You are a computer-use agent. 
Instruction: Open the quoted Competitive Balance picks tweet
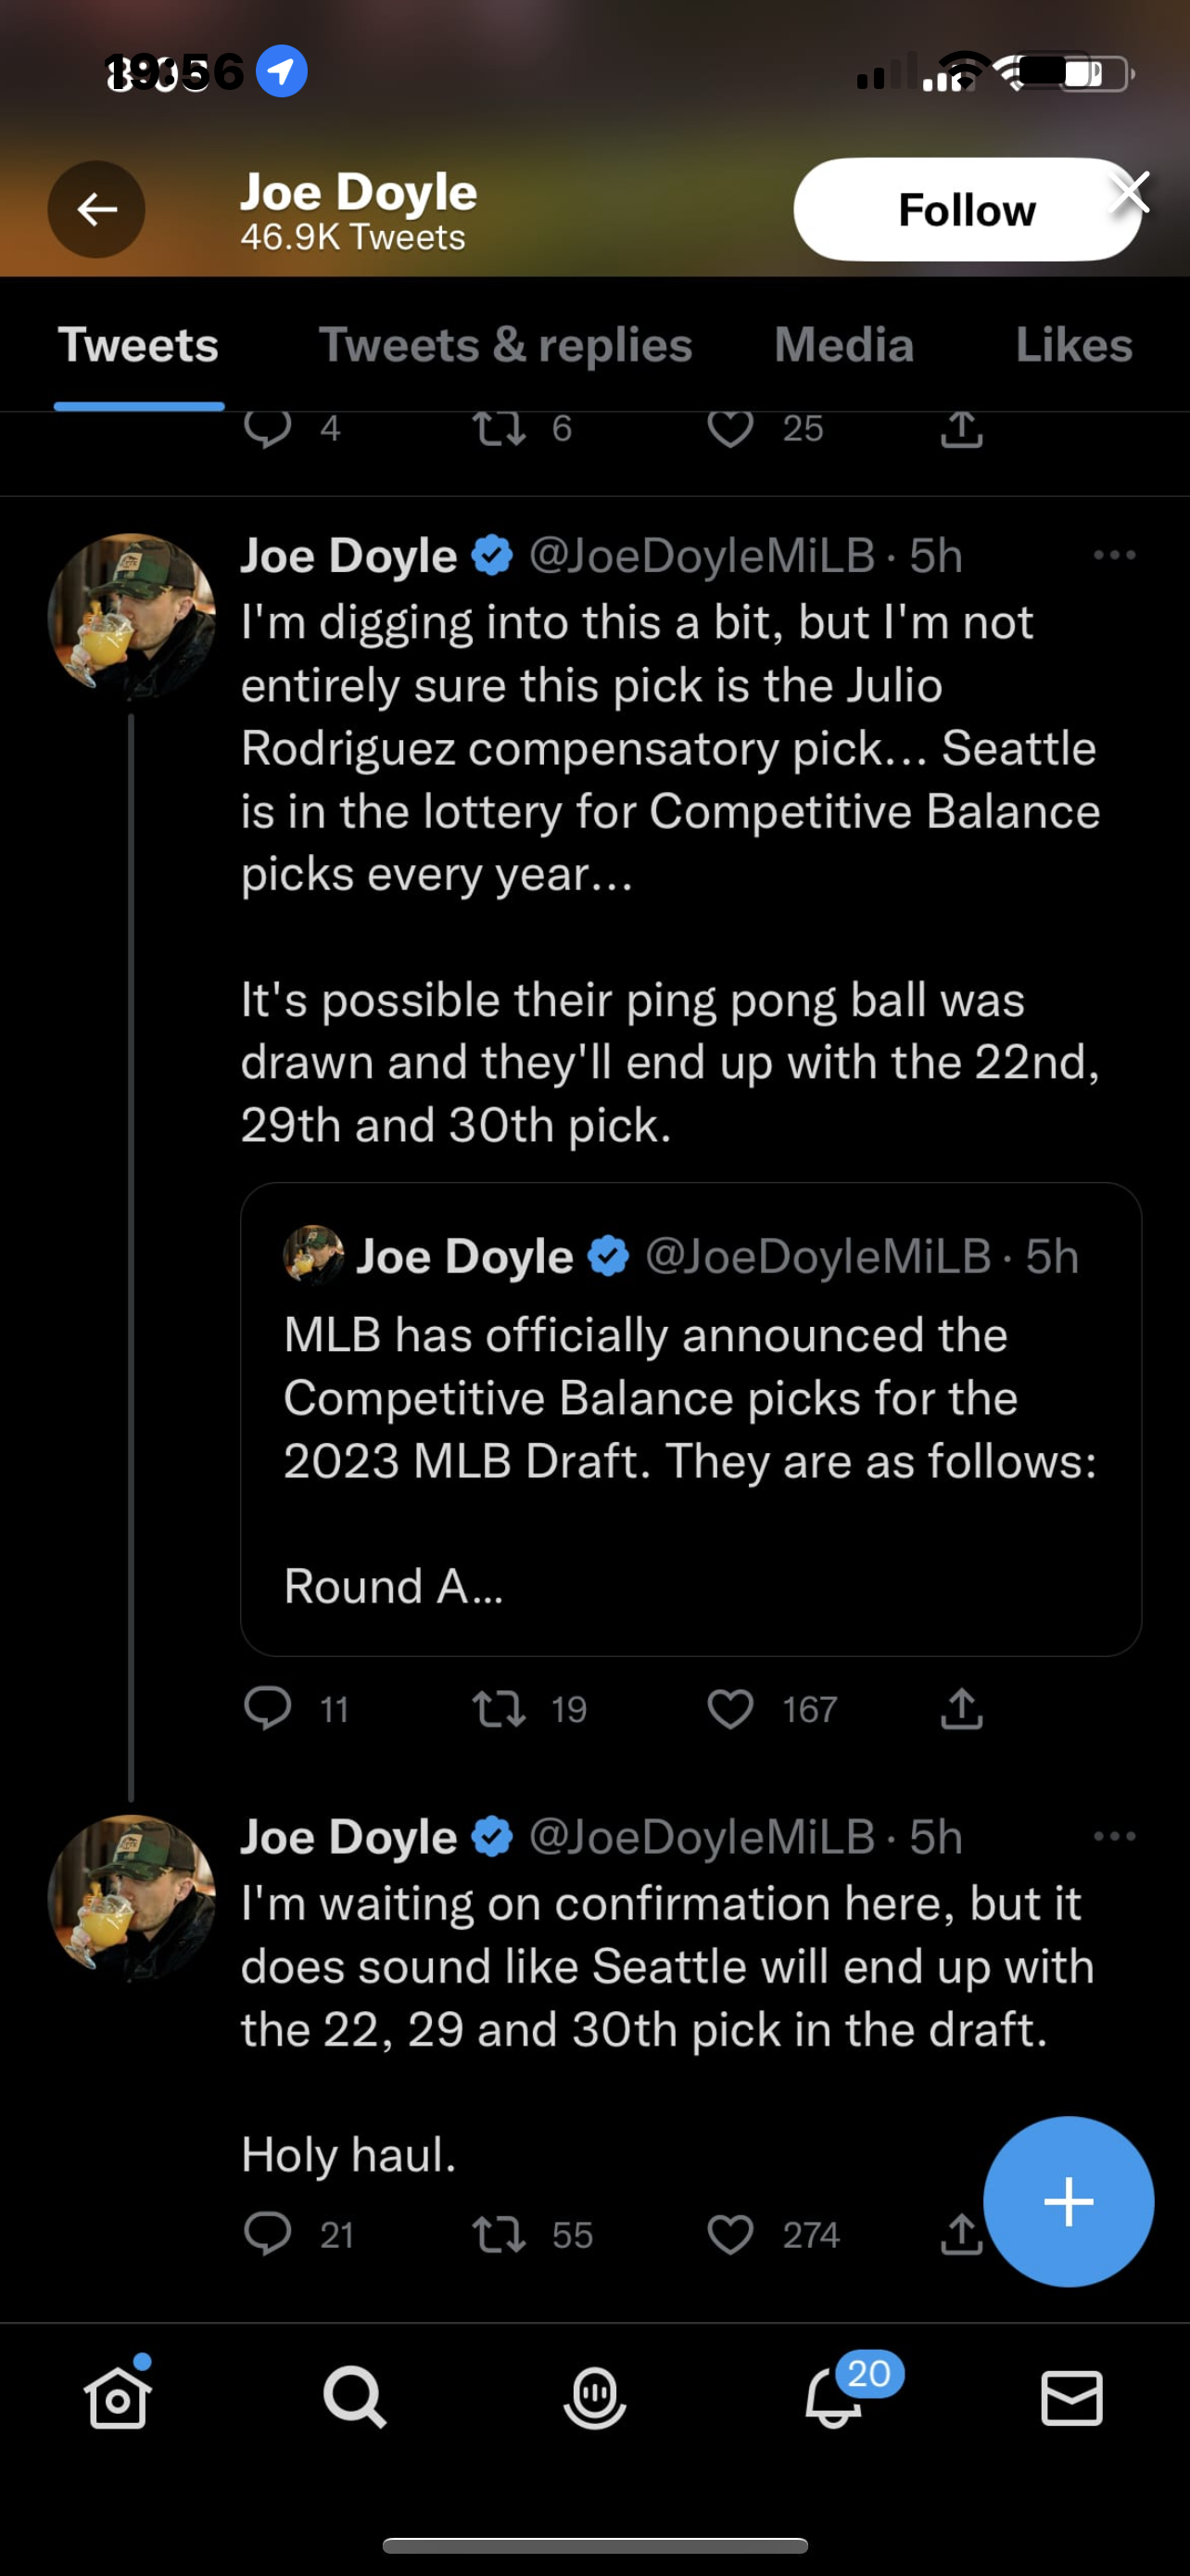pyautogui.click(x=690, y=1420)
